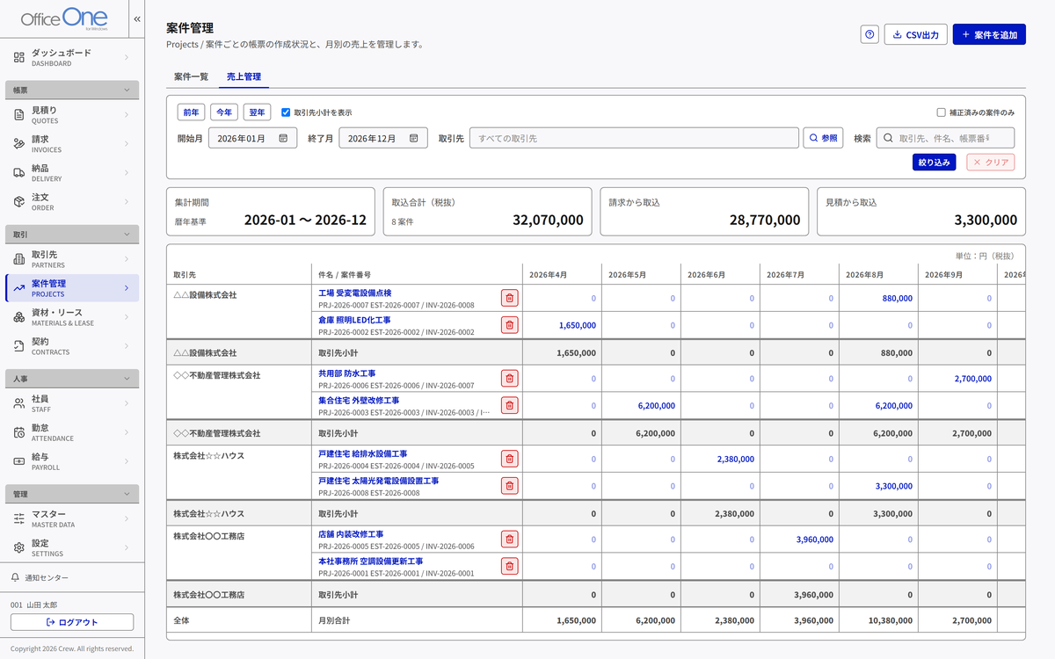The width and height of the screenshot is (1055, 659).
Task: Open calendar picker for 開始月
Action: coord(283,138)
